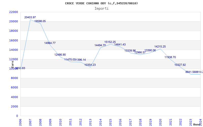Select the 15152.25 peak label
The height and width of the screenshot is (127, 203).
pos(110,42)
